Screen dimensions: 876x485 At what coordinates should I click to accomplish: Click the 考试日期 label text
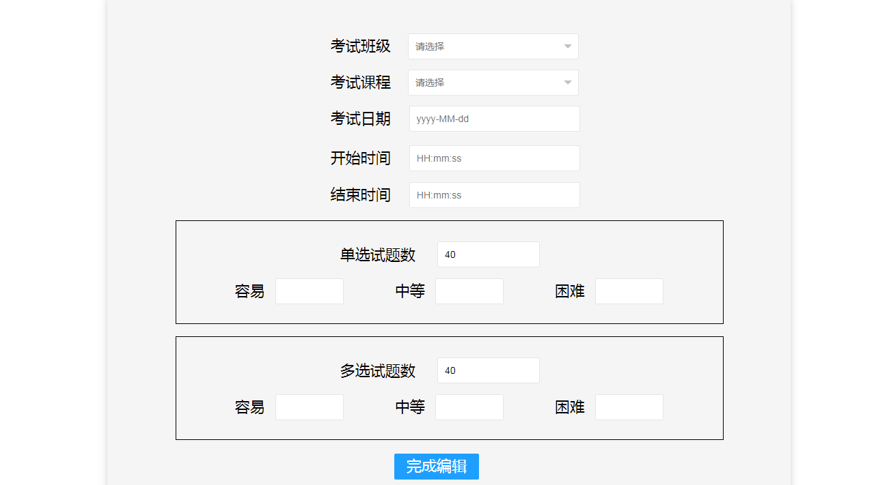pos(360,118)
